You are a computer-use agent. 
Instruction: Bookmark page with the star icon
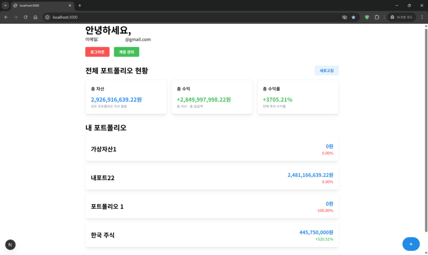[353, 17]
